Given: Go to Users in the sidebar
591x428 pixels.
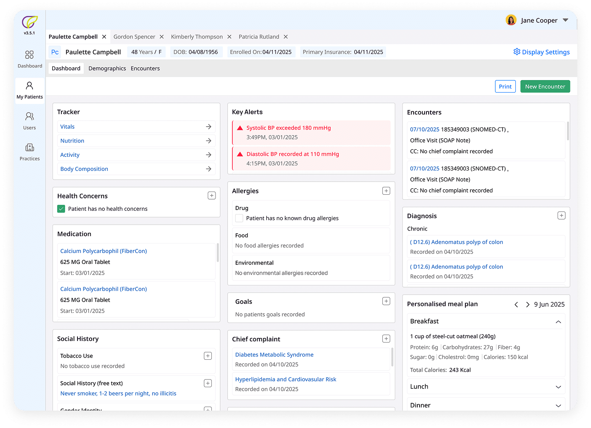Looking at the screenshot, I should click(x=29, y=117).
